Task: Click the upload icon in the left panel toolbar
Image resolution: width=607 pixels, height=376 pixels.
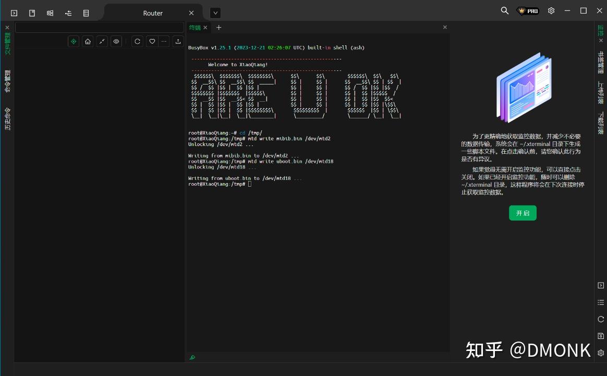Action: 178,41
